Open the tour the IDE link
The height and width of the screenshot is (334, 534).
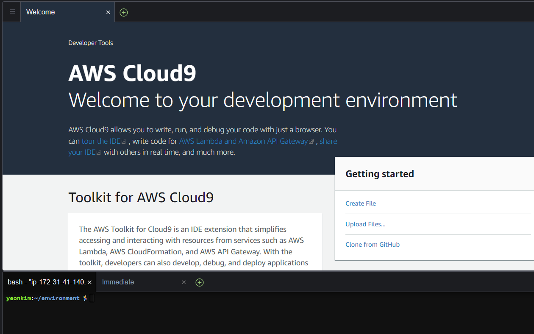coord(104,141)
